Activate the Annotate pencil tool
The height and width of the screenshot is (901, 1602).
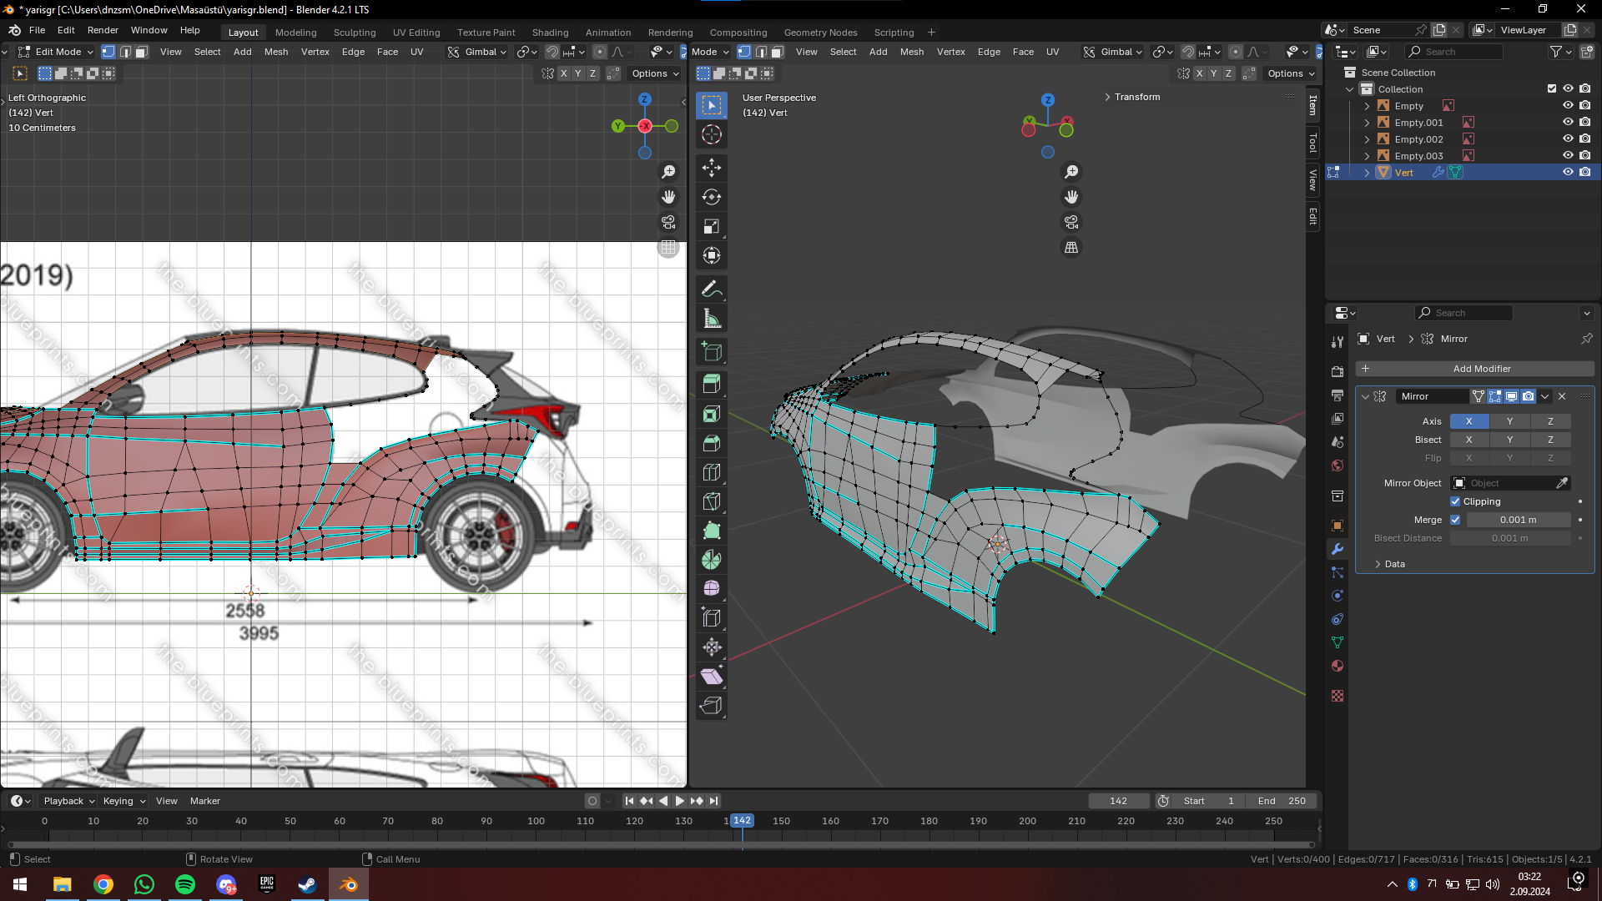(x=712, y=289)
